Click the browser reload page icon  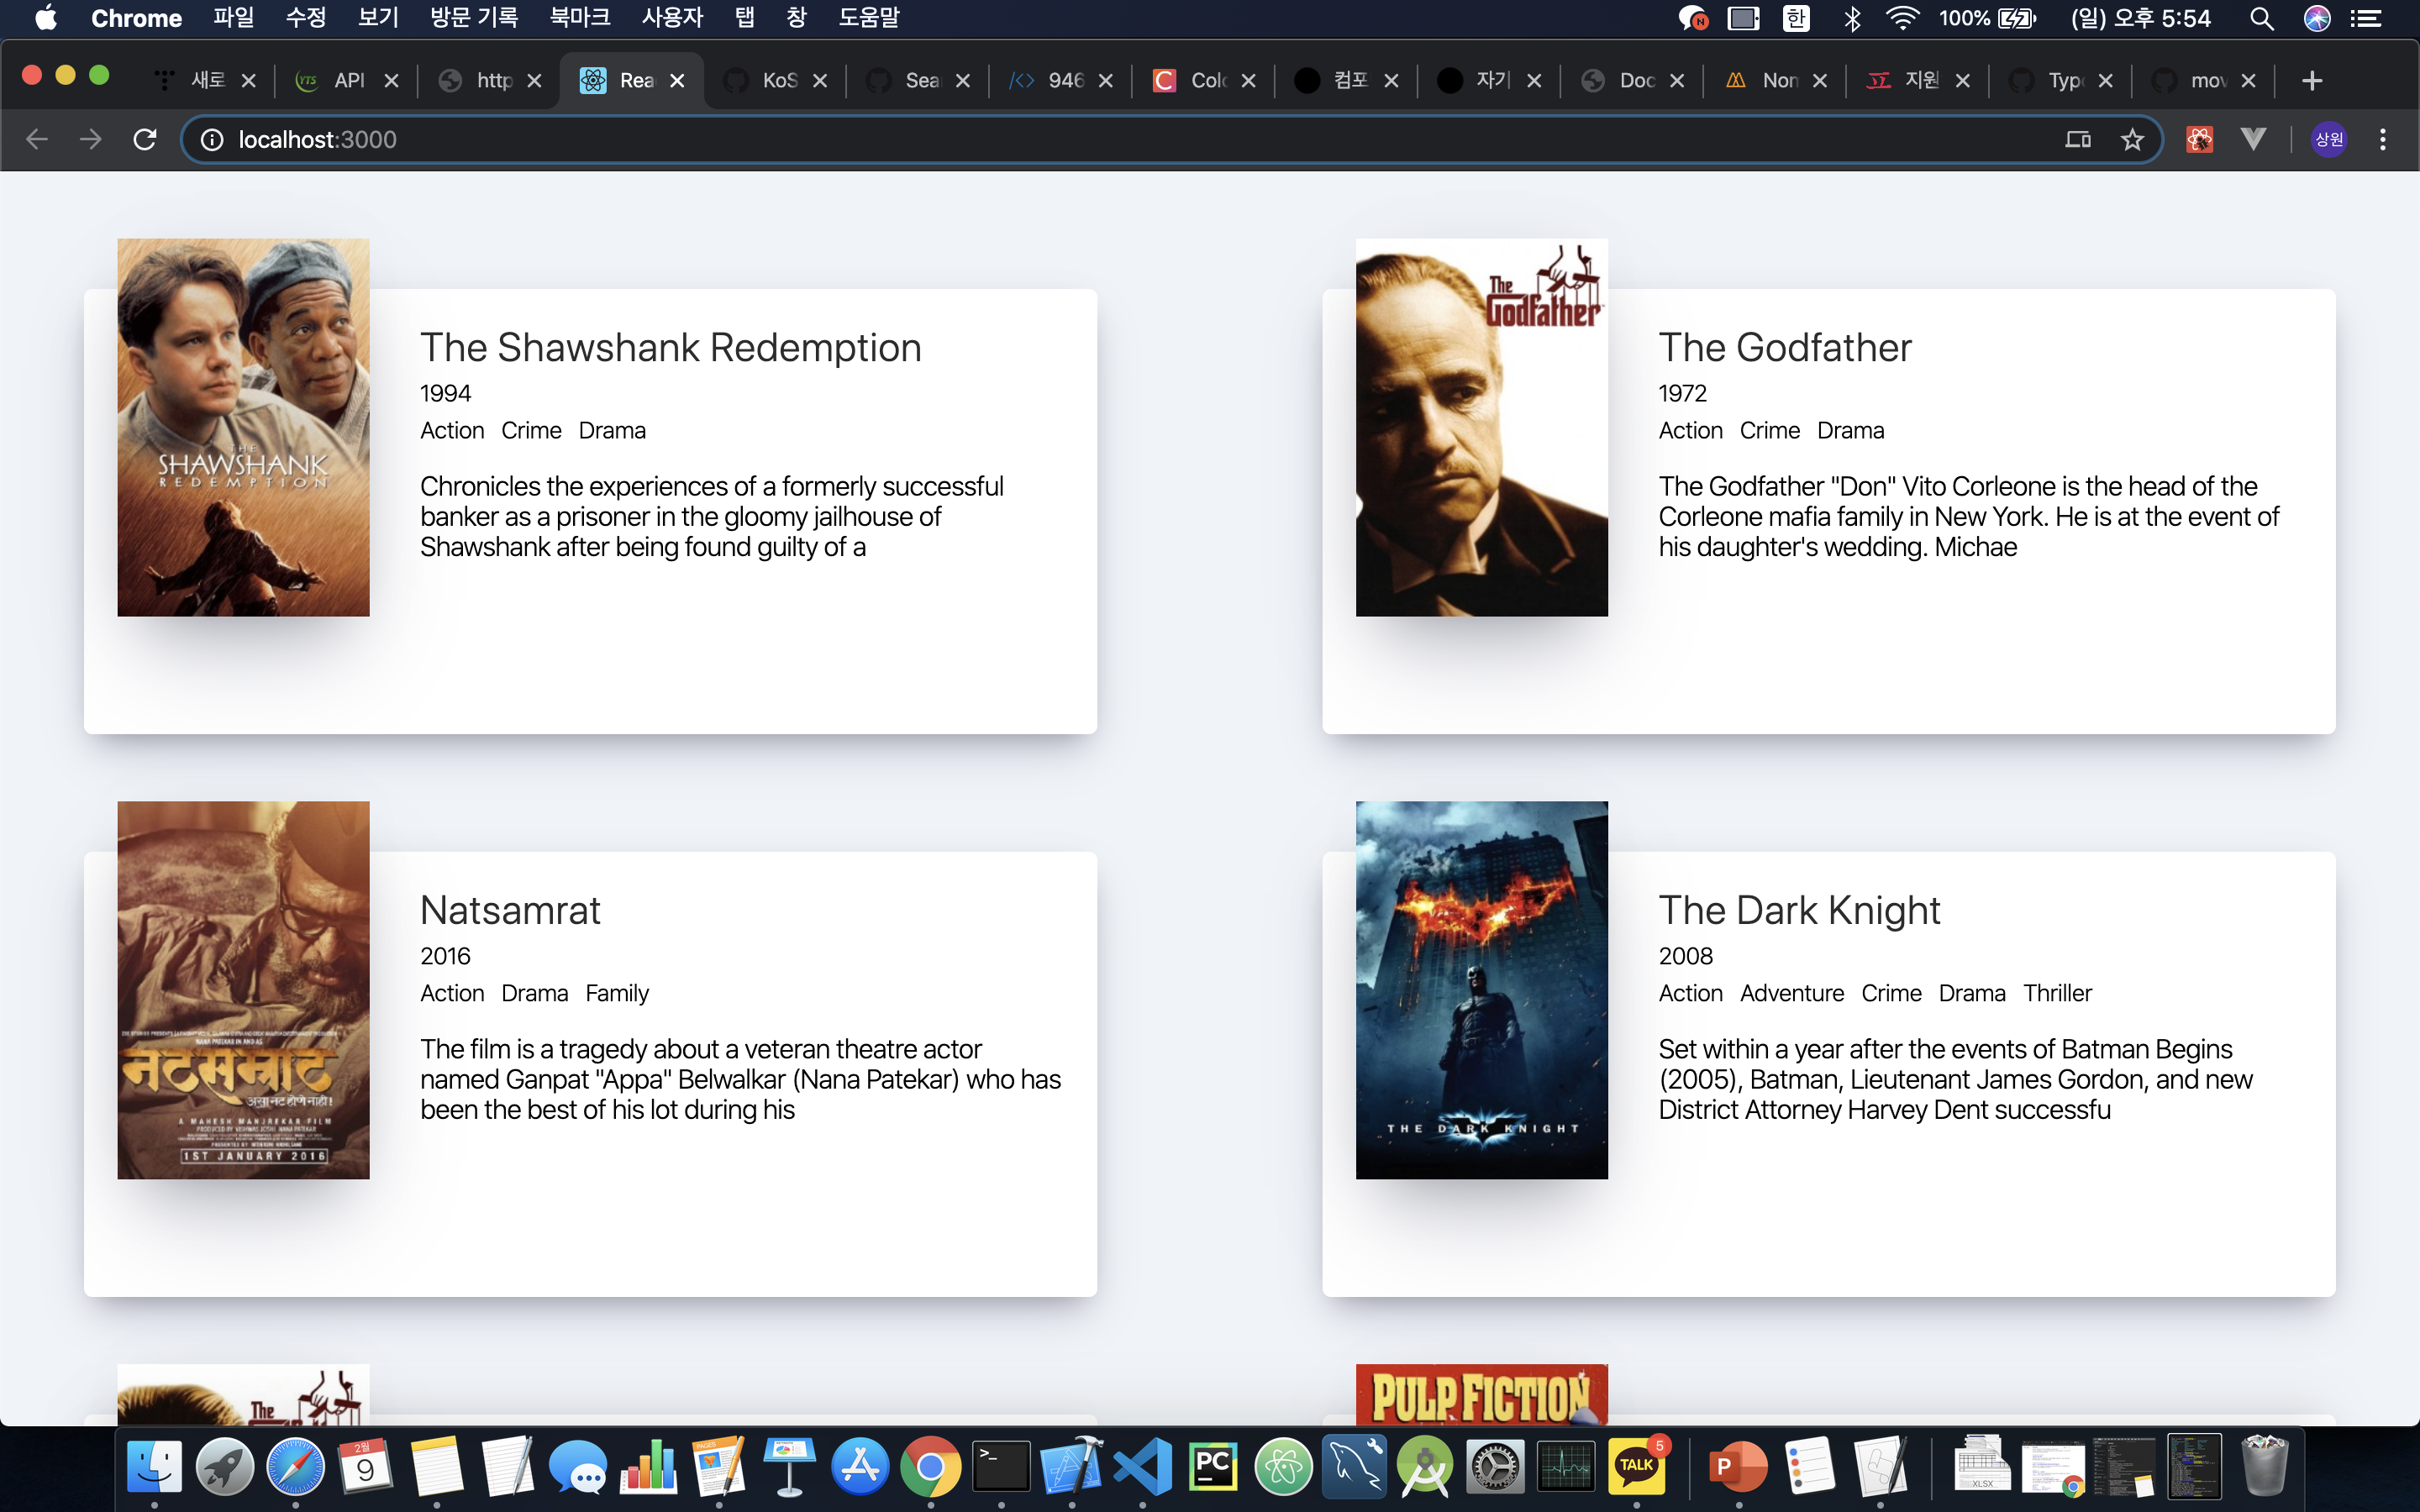(x=145, y=139)
